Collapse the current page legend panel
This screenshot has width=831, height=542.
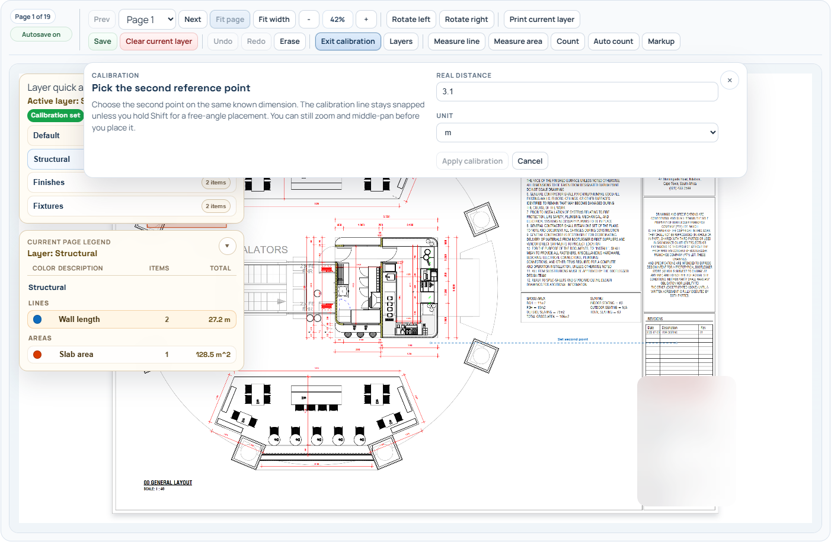[x=227, y=246]
